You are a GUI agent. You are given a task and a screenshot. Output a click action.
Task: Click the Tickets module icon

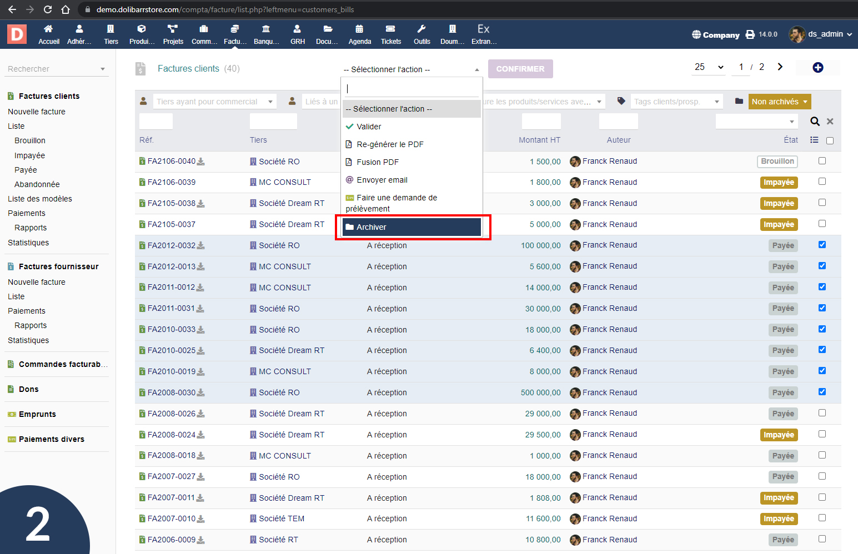pos(390,29)
